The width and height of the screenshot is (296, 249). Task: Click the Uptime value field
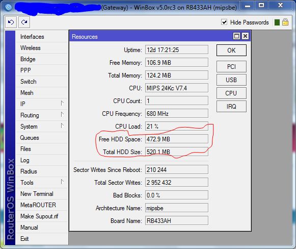177,49
